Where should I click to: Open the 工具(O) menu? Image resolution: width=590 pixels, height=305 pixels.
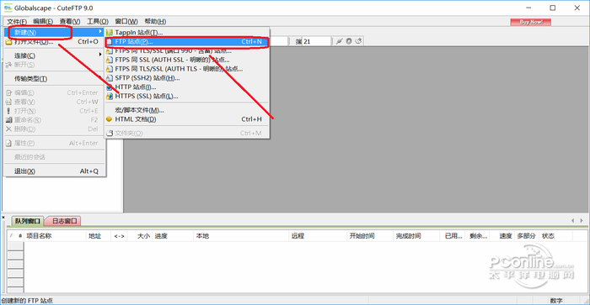coord(98,21)
